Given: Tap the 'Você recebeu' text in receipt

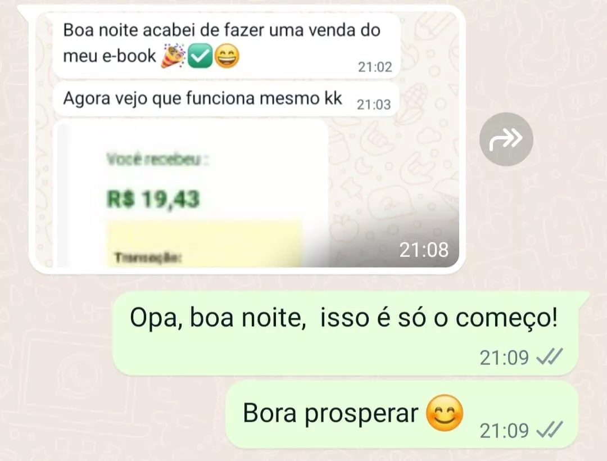Looking at the screenshot, I should point(157,160).
